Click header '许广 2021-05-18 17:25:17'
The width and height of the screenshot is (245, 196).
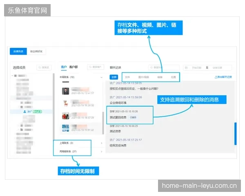click(126, 140)
